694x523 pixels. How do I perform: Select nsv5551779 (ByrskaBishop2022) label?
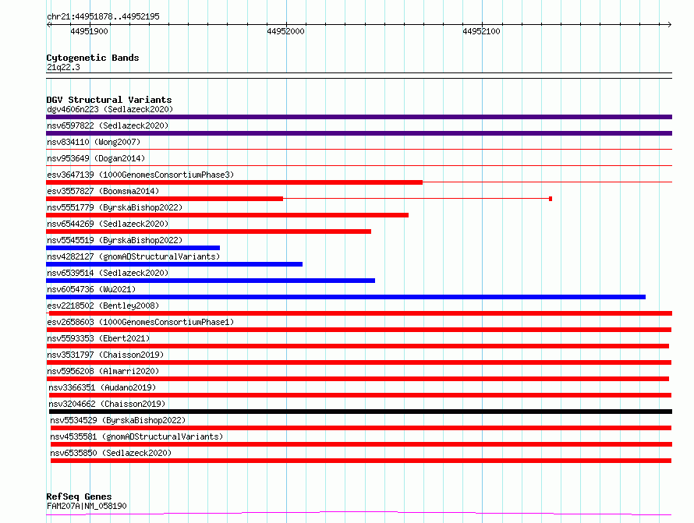(x=115, y=207)
